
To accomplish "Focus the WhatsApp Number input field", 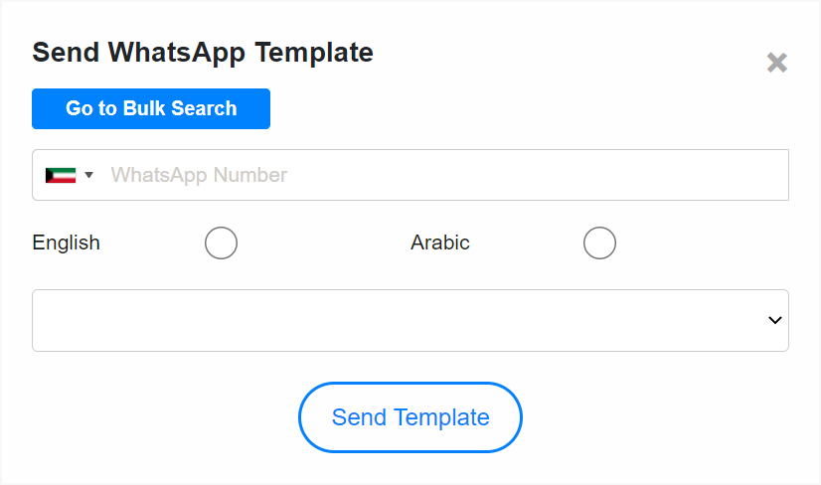I will [410, 175].
